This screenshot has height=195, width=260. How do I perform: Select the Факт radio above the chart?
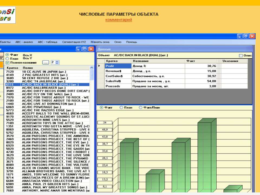point(101,108)
